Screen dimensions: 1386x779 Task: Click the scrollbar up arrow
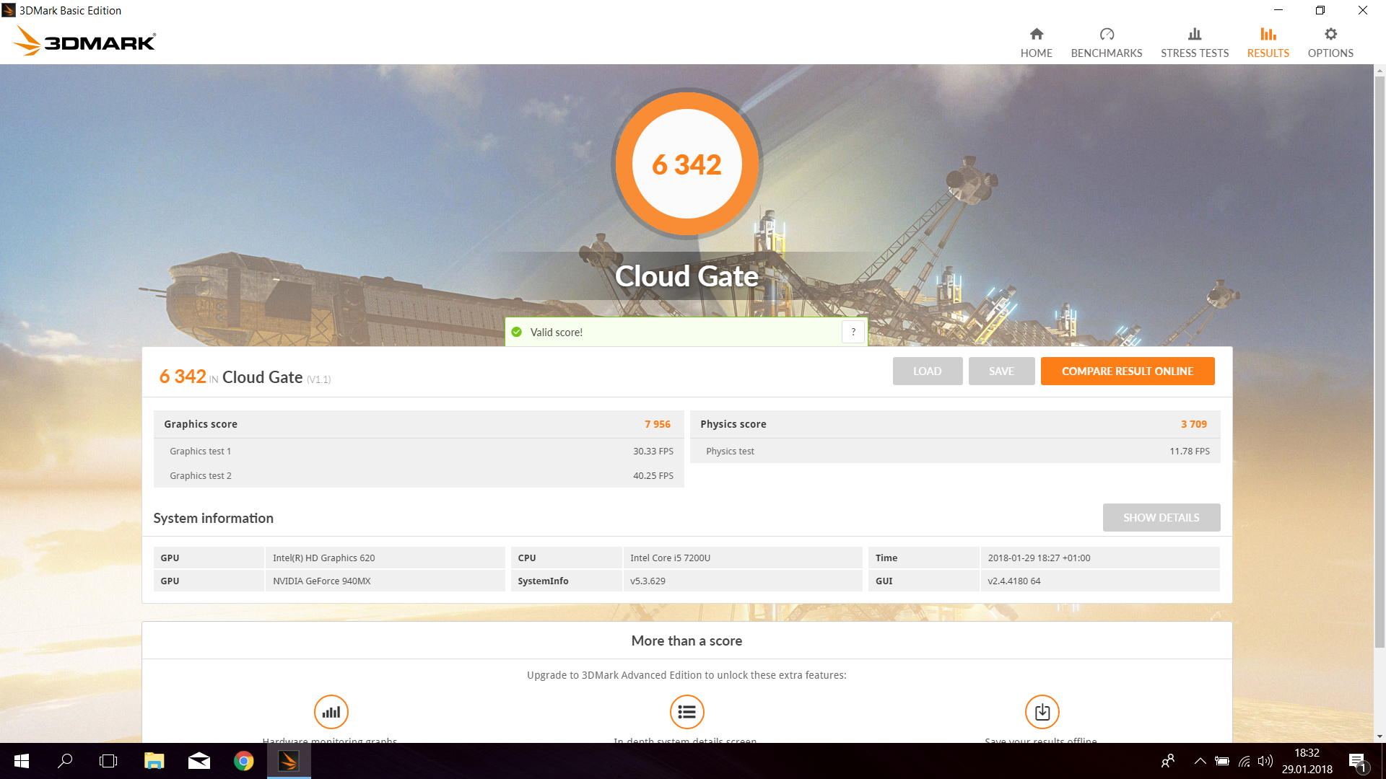(x=1380, y=71)
